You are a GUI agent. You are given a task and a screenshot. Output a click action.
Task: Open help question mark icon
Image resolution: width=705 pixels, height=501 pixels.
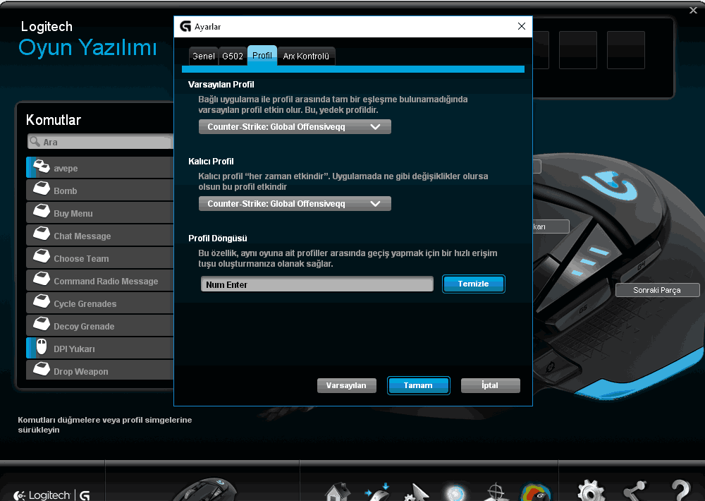(680, 490)
